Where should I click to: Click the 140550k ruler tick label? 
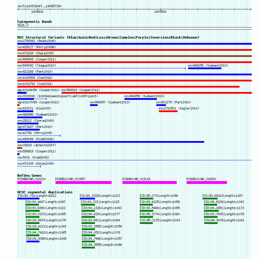coord(160,12)
